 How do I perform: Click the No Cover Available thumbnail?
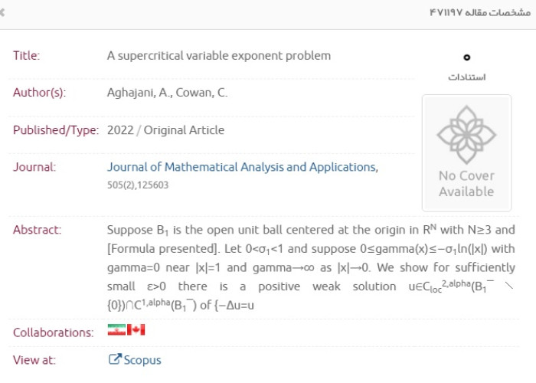466,153
